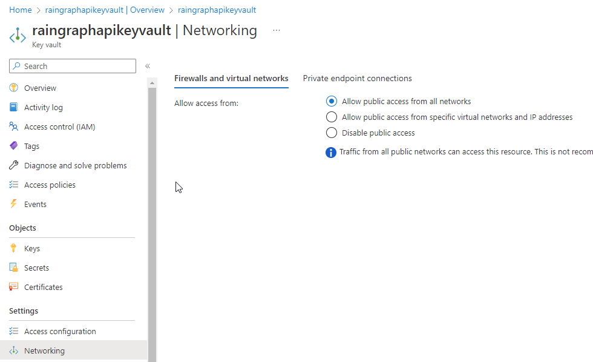
Task: Click the sidebar scrollbar up arrow
Action: tap(152, 83)
